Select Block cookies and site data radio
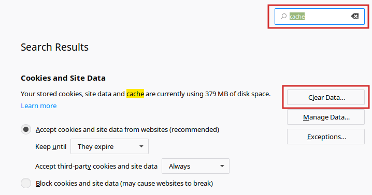The height and width of the screenshot is (195, 372). click(x=26, y=183)
